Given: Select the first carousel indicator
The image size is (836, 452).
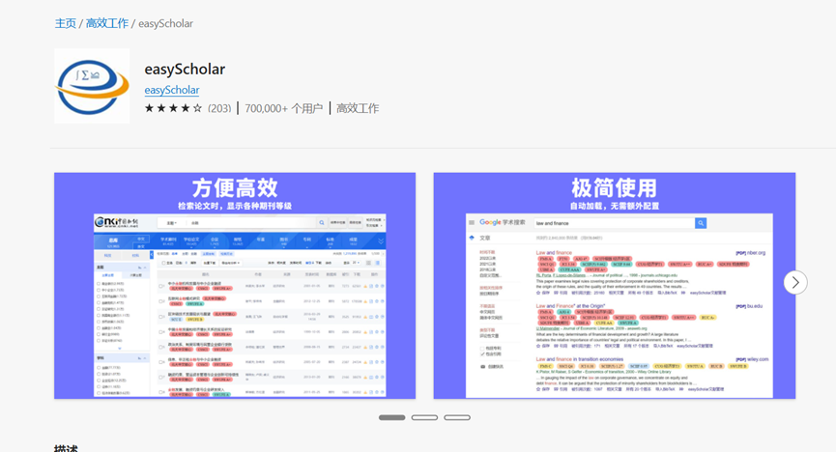Looking at the screenshot, I should tap(391, 417).
